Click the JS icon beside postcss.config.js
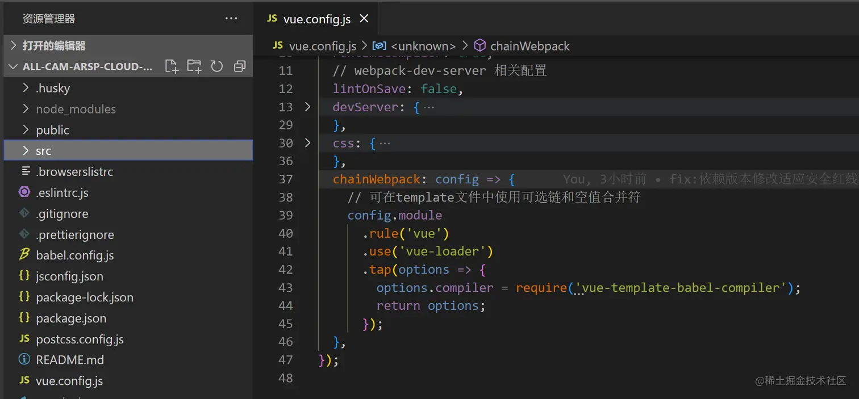The height and width of the screenshot is (399, 859). 24,339
